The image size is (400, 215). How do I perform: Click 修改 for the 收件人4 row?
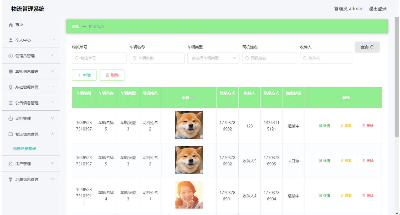pos(346,196)
